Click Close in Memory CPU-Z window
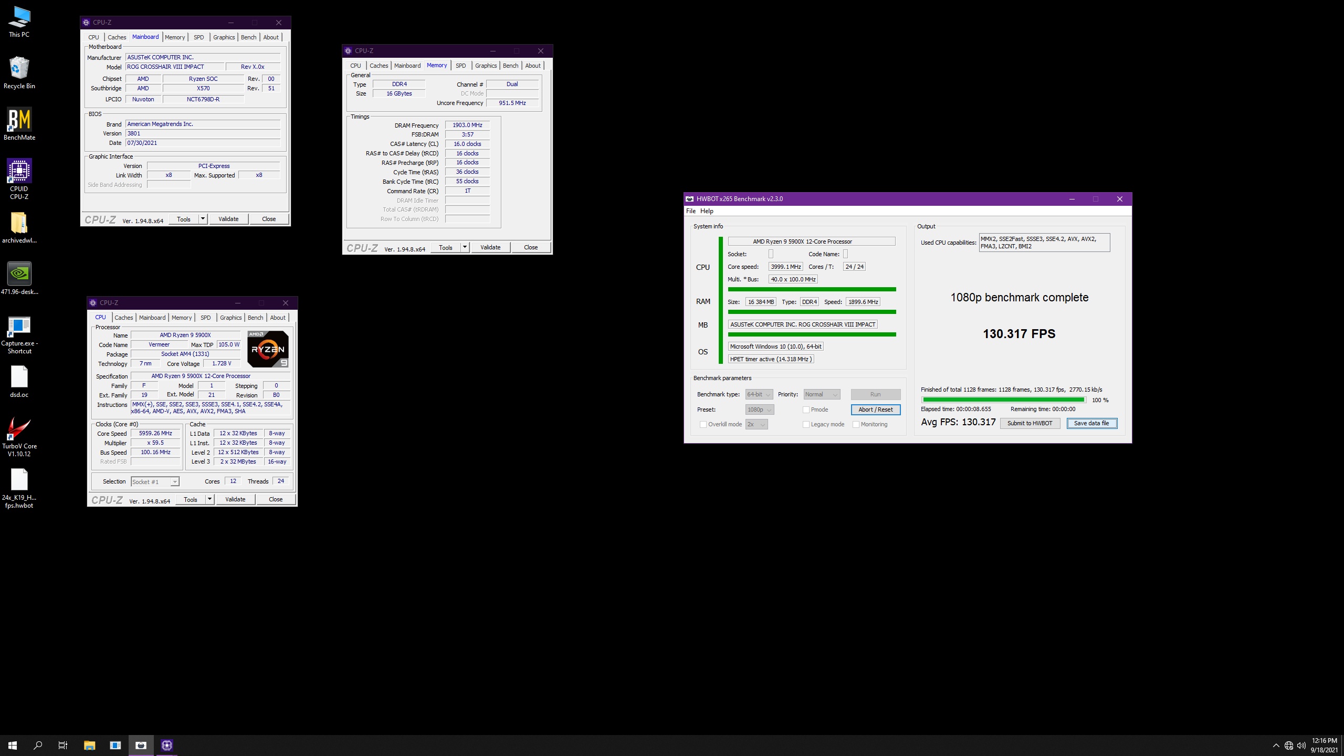Image resolution: width=1344 pixels, height=756 pixels. [531, 247]
